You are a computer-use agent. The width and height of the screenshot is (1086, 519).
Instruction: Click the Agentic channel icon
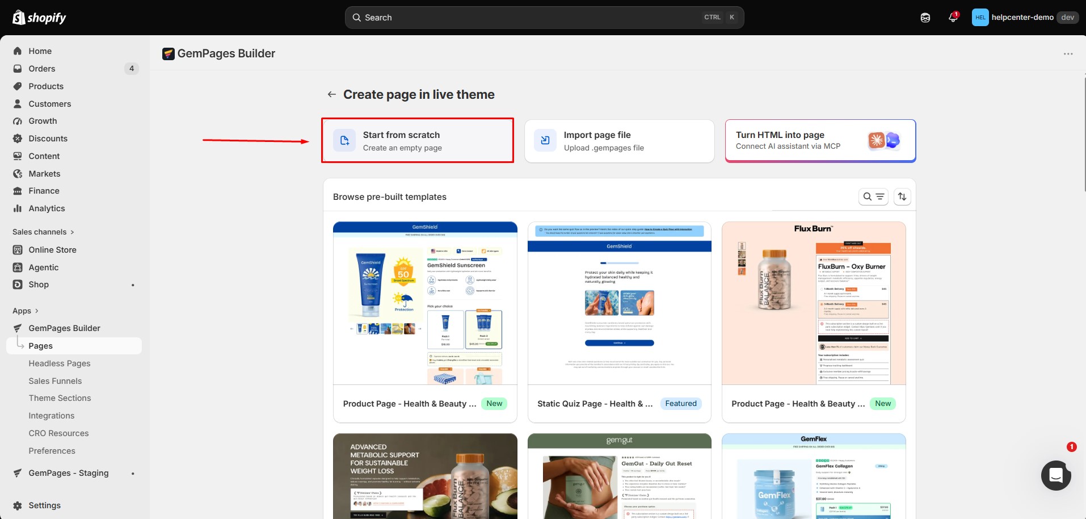coord(18,267)
